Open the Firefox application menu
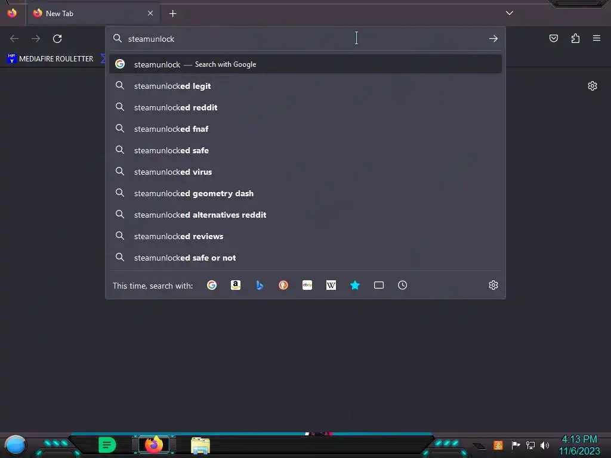Viewport: 611px width, 458px height. tap(597, 38)
